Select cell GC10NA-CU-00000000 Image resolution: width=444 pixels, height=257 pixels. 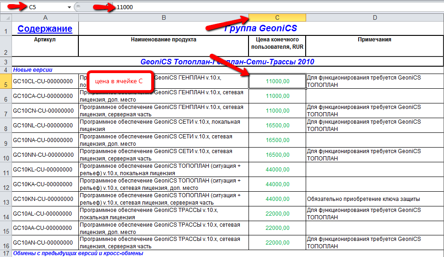click(45, 140)
